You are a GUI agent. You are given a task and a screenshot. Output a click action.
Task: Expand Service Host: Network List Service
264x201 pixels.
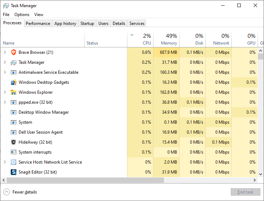(x=5, y=162)
